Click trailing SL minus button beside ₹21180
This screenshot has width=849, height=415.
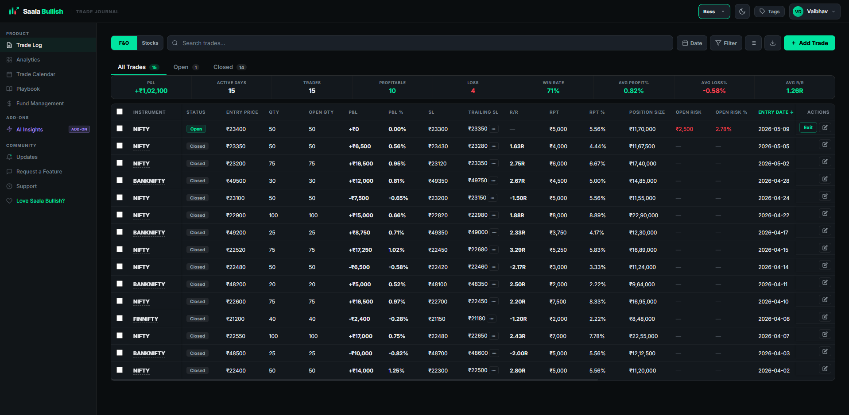(x=492, y=319)
